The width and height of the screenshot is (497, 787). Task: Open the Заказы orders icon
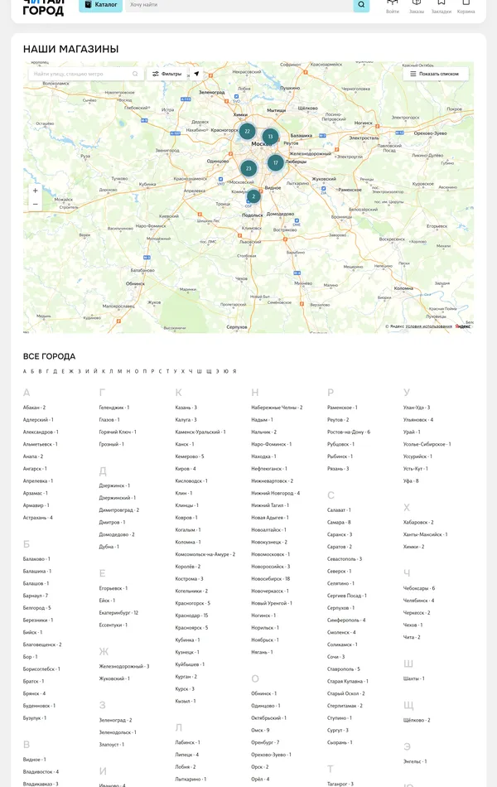pyautogui.click(x=417, y=5)
